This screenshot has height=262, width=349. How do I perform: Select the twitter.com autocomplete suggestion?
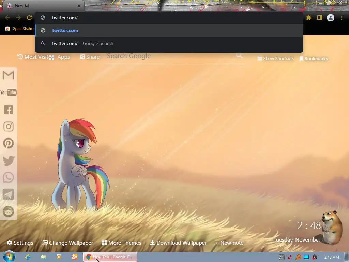click(x=169, y=30)
